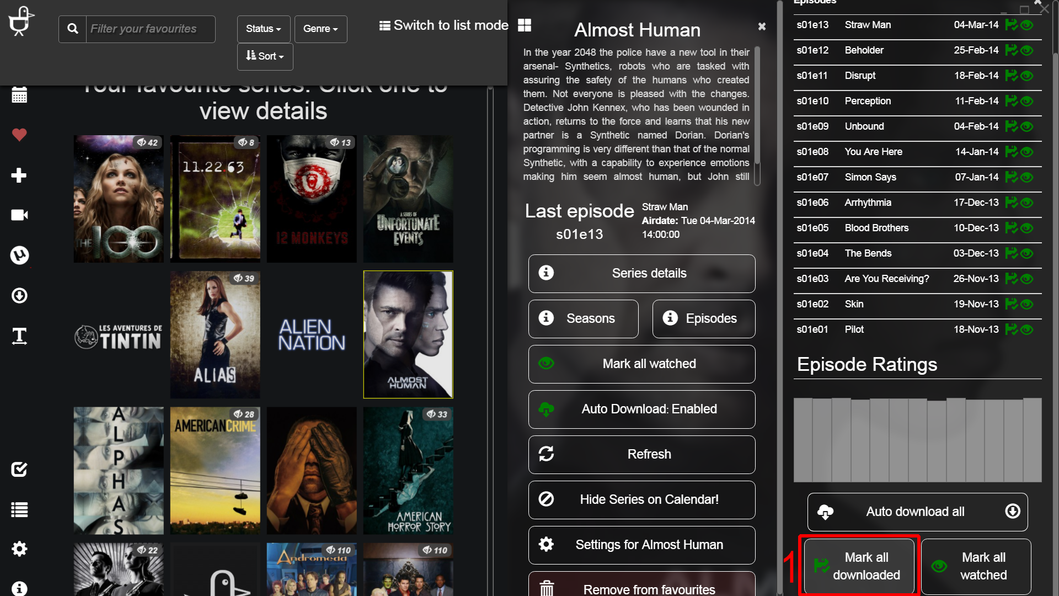Image resolution: width=1059 pixels, height=596 pixels.
Task: Toggle watched eye for Straw Man episode
Action: 1027,25
